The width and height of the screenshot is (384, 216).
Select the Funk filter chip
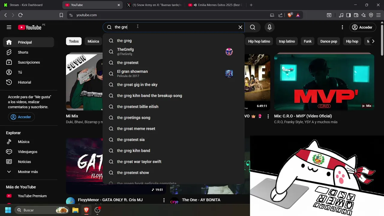pos(307,41)
